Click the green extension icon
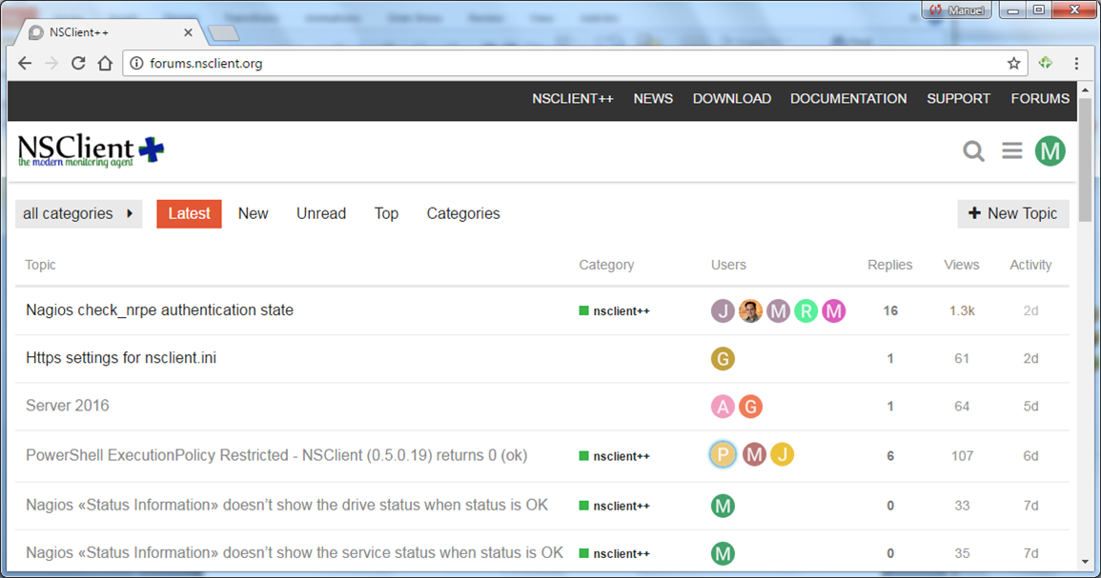Viewport: 1101px width, 578px height. tap(1045, 63)
